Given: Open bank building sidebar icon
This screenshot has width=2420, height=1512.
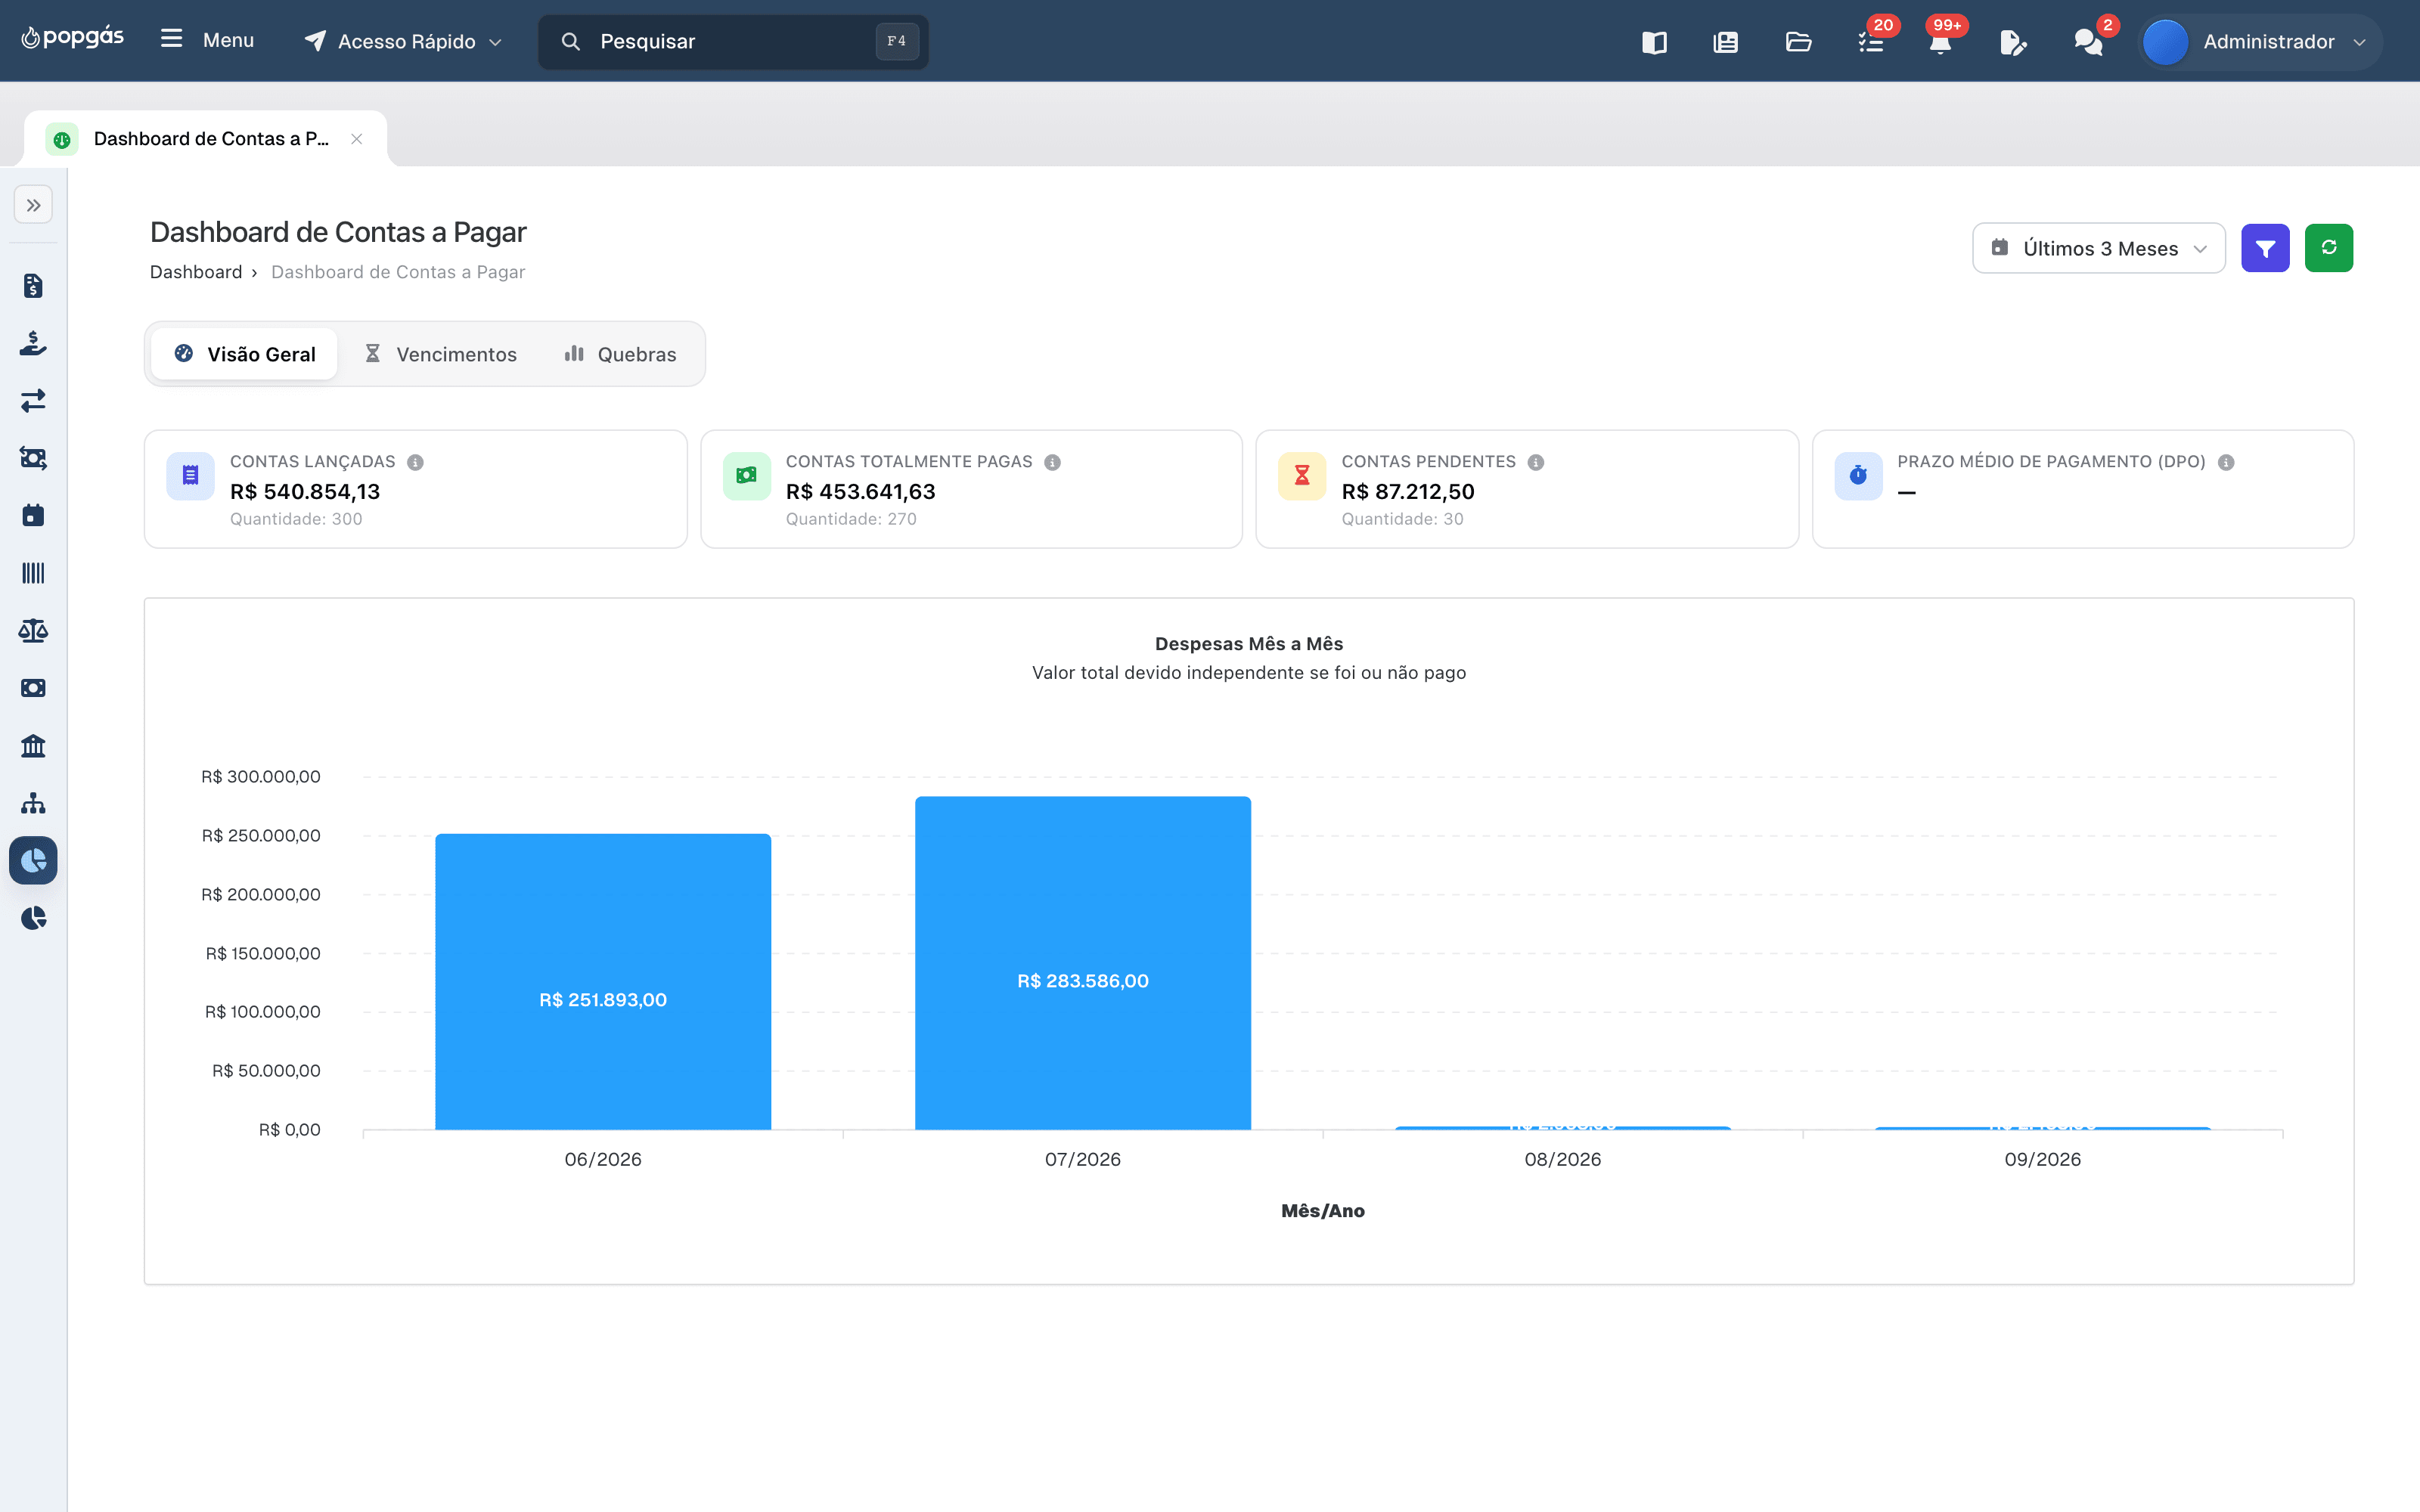Looking at the screenshot, I should (33, 746).
